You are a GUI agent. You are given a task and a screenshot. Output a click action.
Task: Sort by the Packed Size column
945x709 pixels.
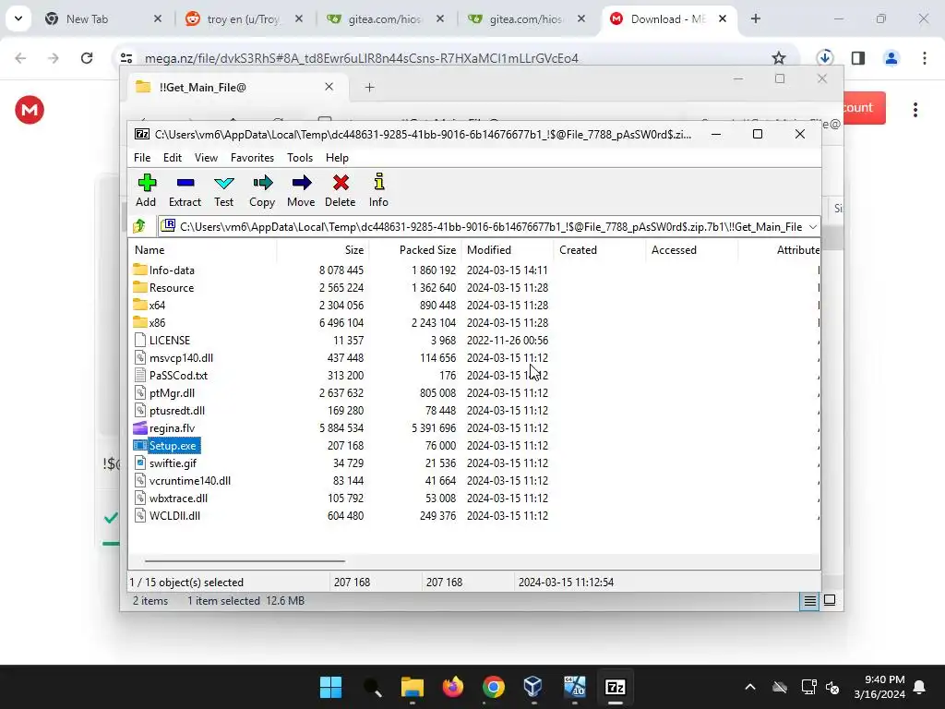pyautogui.click(x=415, y=249)
